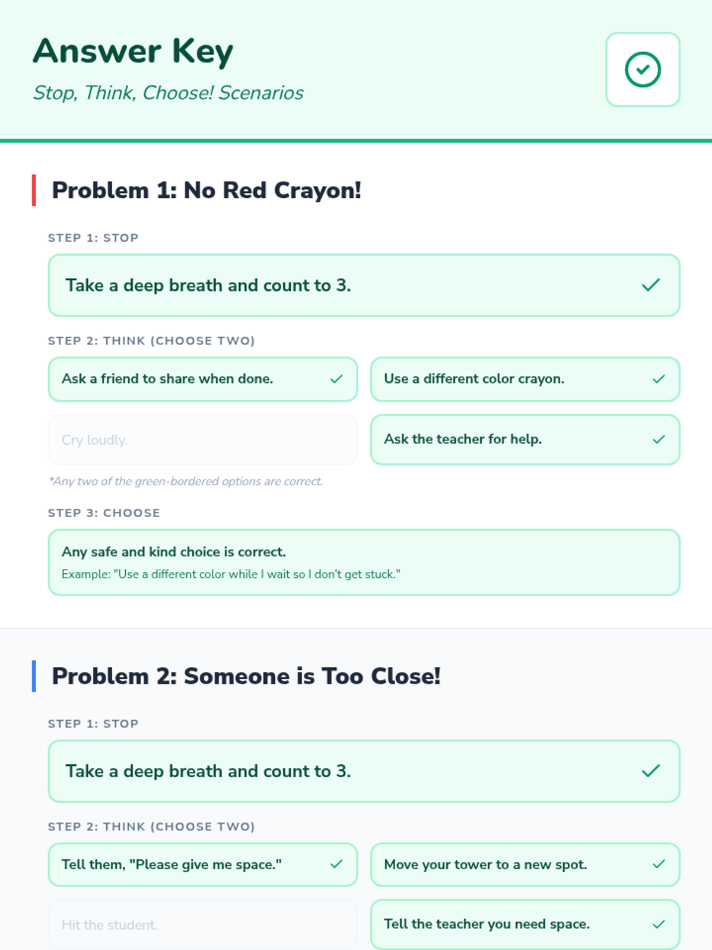Click 'Problem 1: No Red Crayon!' heading
This screenshot has height=950, width=712.
pos(206,191)
